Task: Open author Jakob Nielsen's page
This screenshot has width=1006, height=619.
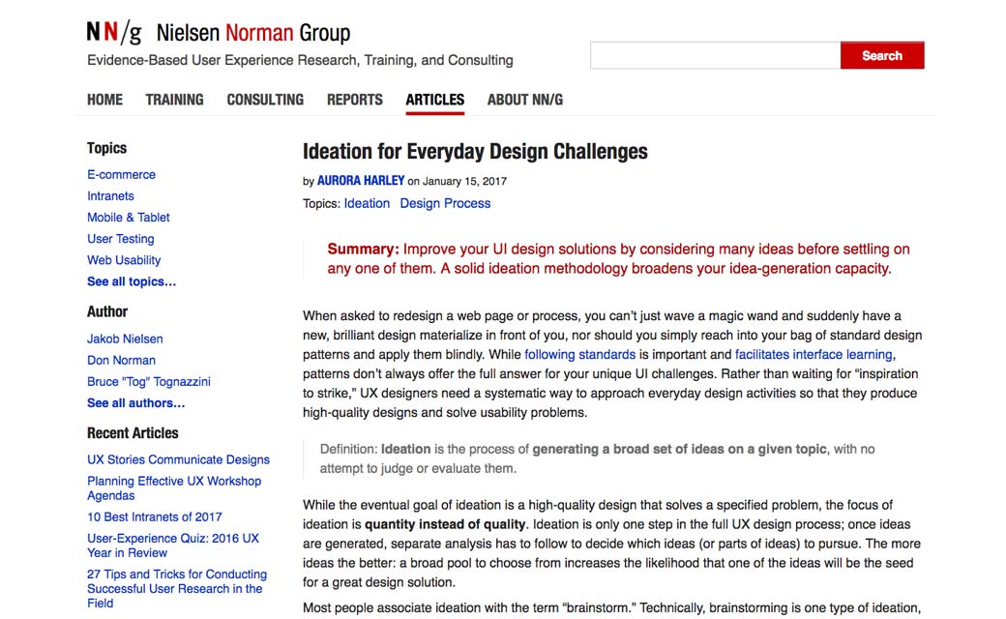Action: pyautogui.click(x=125, y=339)
